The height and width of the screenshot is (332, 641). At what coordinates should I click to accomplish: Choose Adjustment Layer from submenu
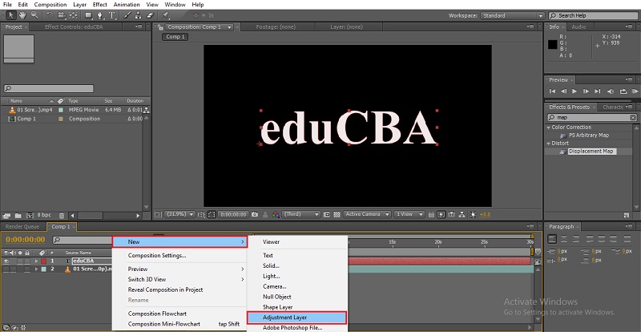[297, 318]
